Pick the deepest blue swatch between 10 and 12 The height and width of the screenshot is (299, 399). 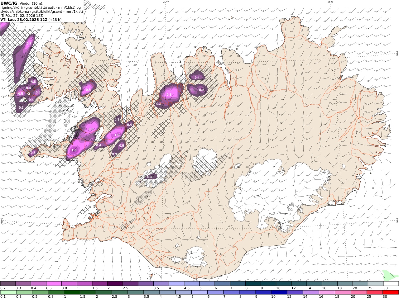tap(279, 292)
